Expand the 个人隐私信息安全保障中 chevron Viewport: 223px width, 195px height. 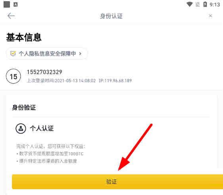tap(81, 54)
